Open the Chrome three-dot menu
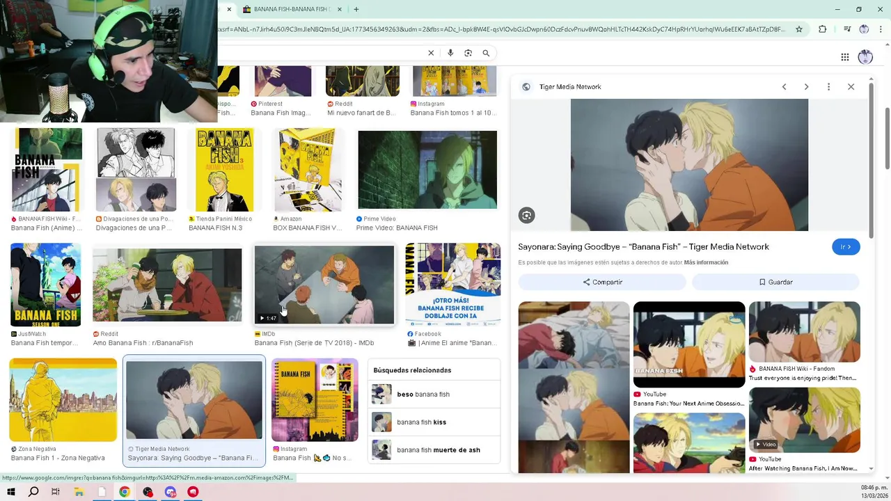The width and height of the screenshot is (891, 501). (881, 29)
